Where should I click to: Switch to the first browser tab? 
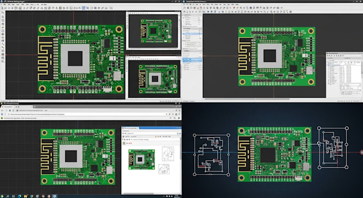coord(8,107)
